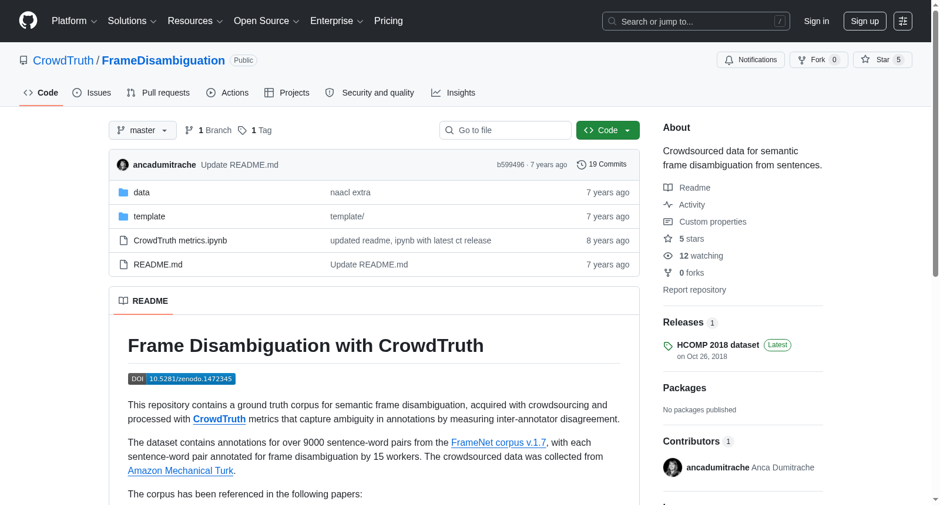
Task: Open the contributor avatar of ancadumitrache
Action: coord(673,467)
